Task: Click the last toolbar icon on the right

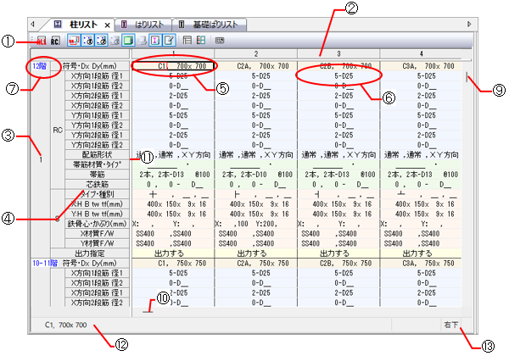Action: [220, 41]
